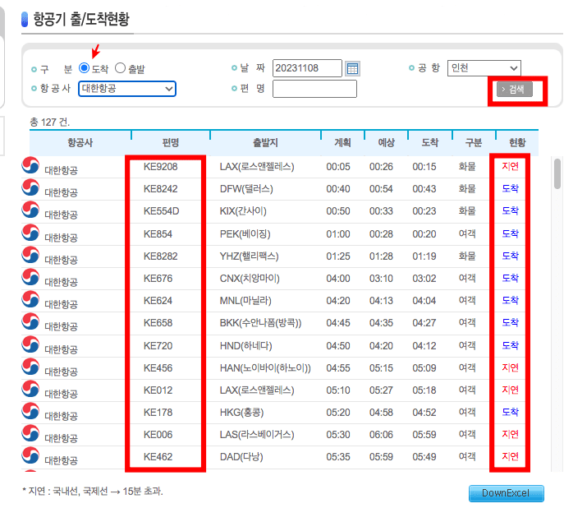
Task: Click the 예상 column header
Action: [x=387, y=142]
